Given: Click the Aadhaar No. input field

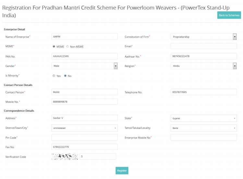Looking at the screenshot, I should [x=203, y=56].
